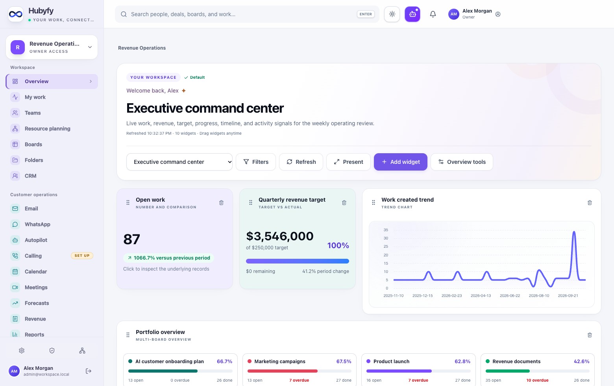Viewport: 614px width, 386px height.
Task: Open Resource planning
Action: coord(52,129)
